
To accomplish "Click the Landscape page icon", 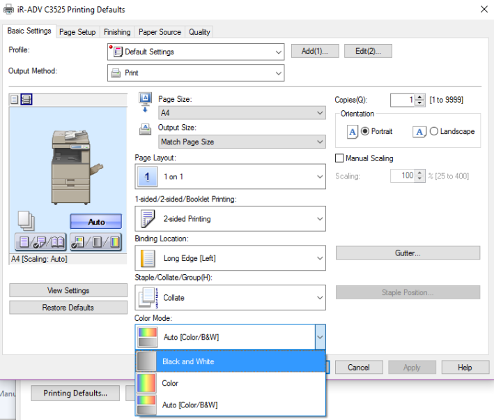I will (x=419, y=132).
